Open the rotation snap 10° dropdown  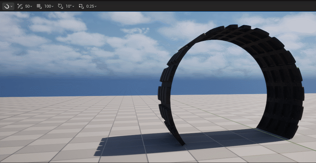click(70, 6)
